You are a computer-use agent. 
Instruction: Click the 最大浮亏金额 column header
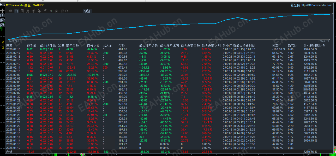(x=148, y=46)
